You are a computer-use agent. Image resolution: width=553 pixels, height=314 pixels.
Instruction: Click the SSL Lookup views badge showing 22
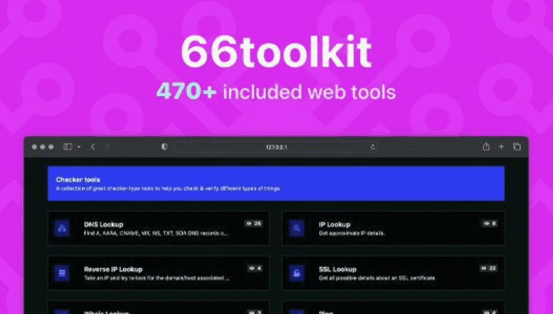[x=489, y=268]
